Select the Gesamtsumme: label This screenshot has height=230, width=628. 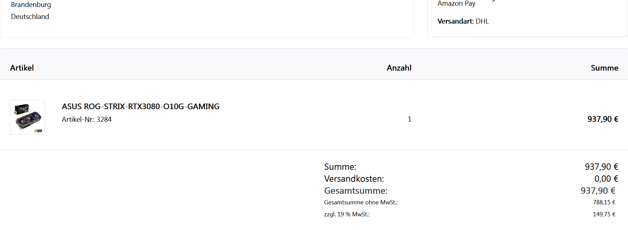tap(356, 191)
